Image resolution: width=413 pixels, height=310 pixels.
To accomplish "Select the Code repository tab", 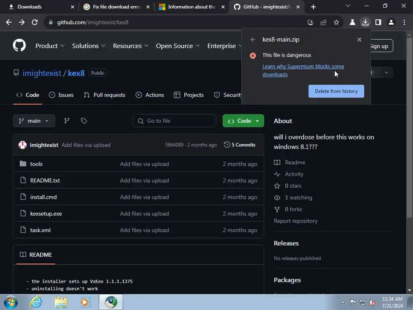I will [28, 95].
